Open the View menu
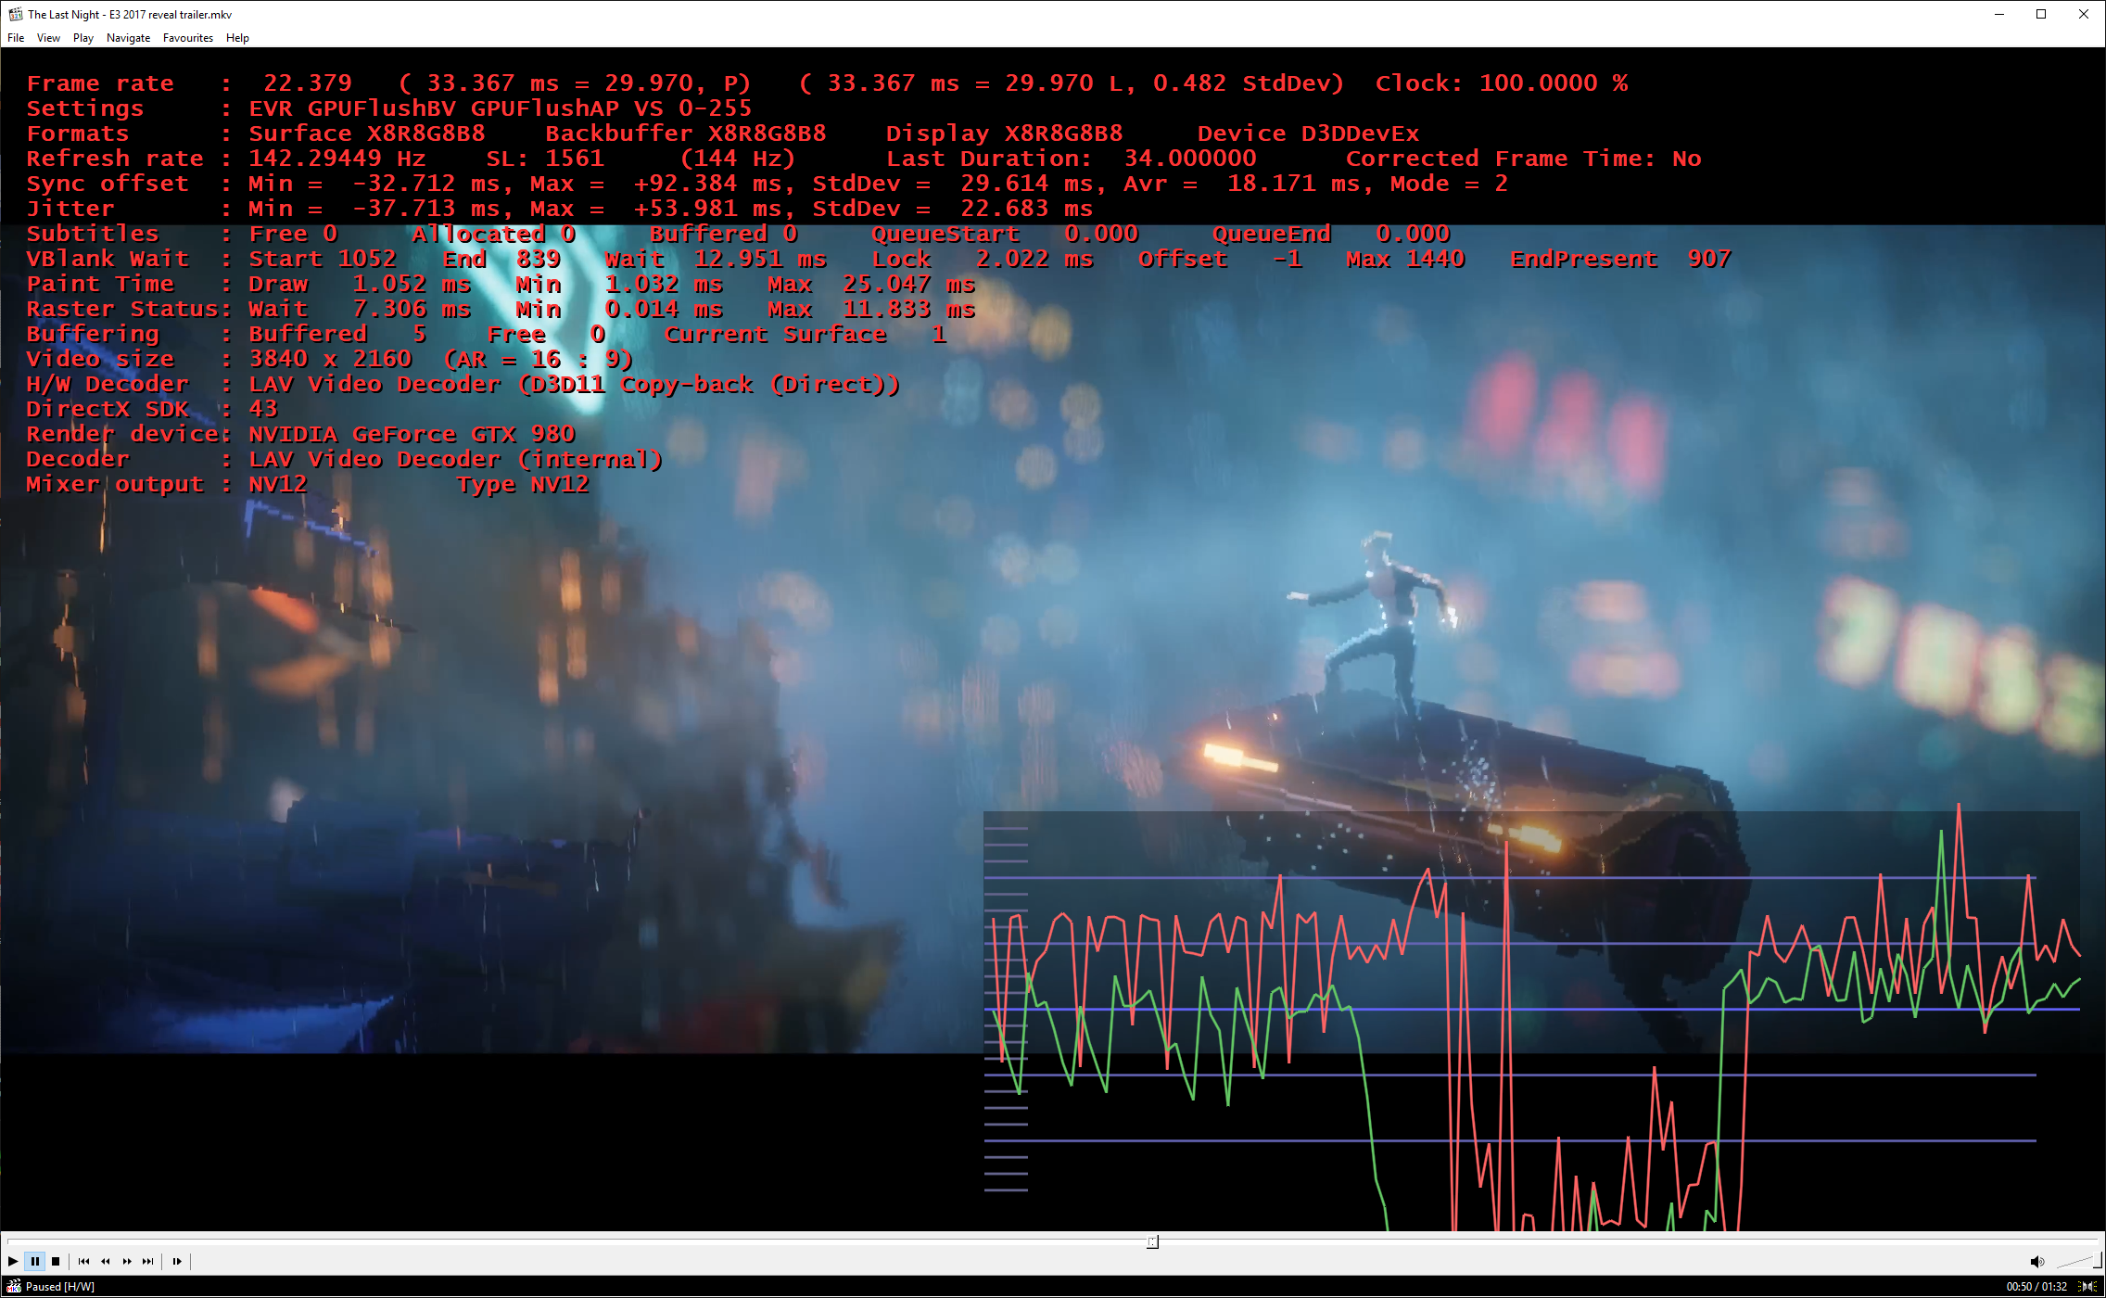The width and height of the screenshot is (2106, 1298). click(48, 38)
